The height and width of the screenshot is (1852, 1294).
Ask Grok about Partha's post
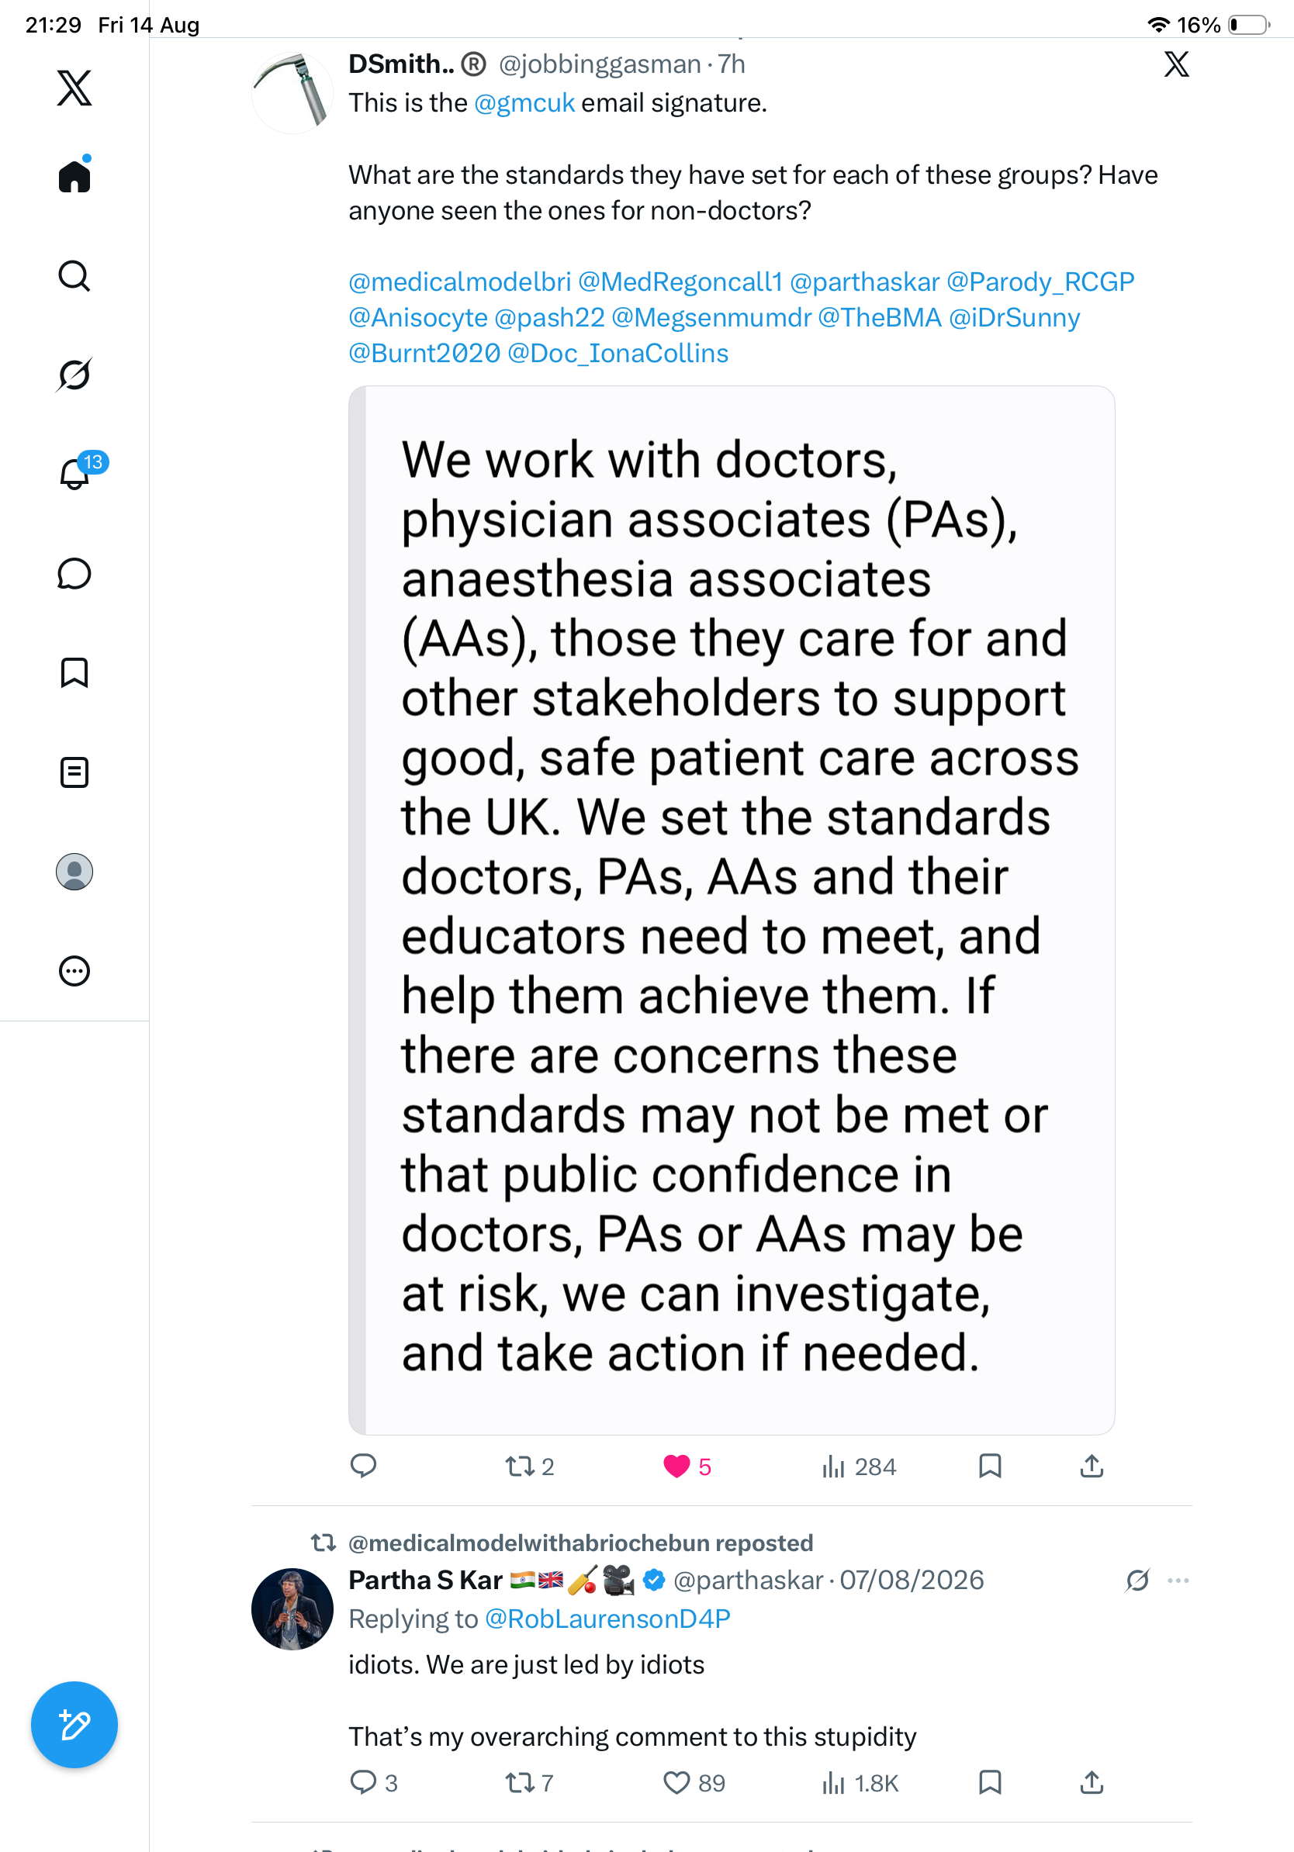point(1137,1580)
